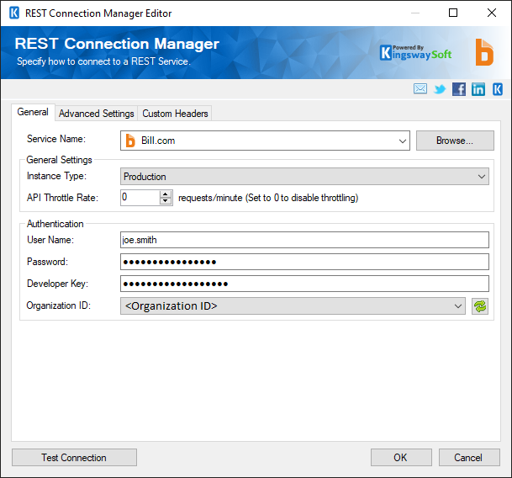Click the Test Connection button
The width and height of the screenshot is (512, 478).
(x=74, y=458)
